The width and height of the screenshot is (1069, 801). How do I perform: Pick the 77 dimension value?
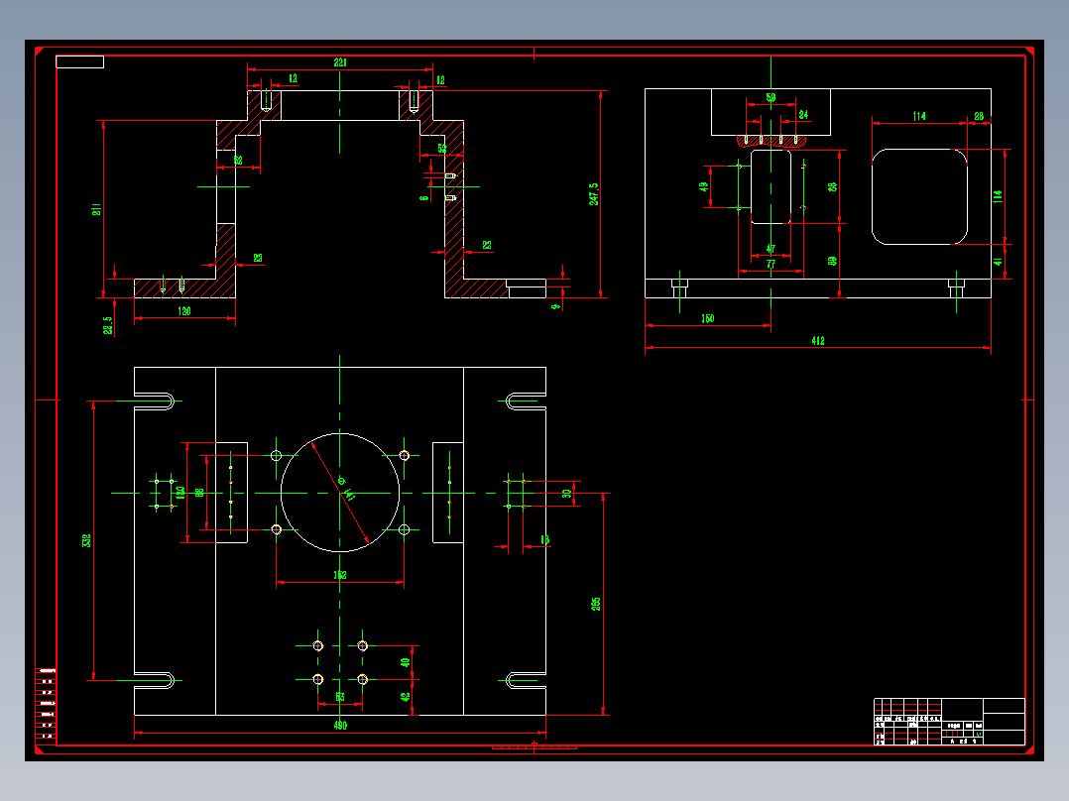pos(771,264)
